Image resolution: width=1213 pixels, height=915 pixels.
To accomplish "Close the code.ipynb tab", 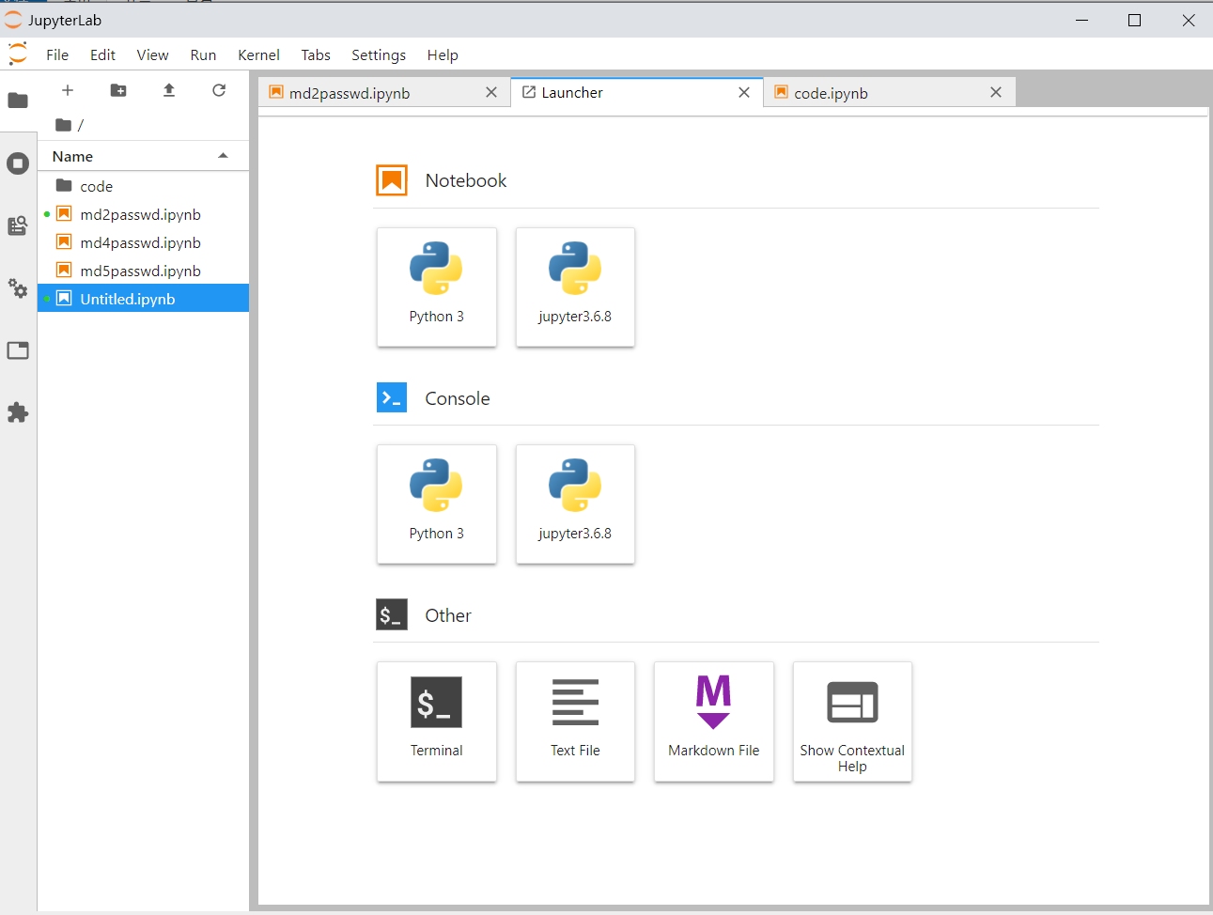I will click(x=996, y=92).
